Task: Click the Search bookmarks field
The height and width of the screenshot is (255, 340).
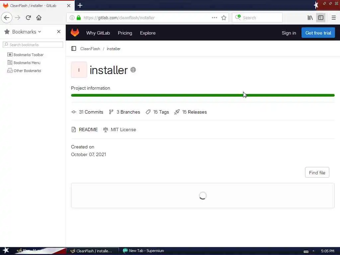Action: tap(33, 45)
